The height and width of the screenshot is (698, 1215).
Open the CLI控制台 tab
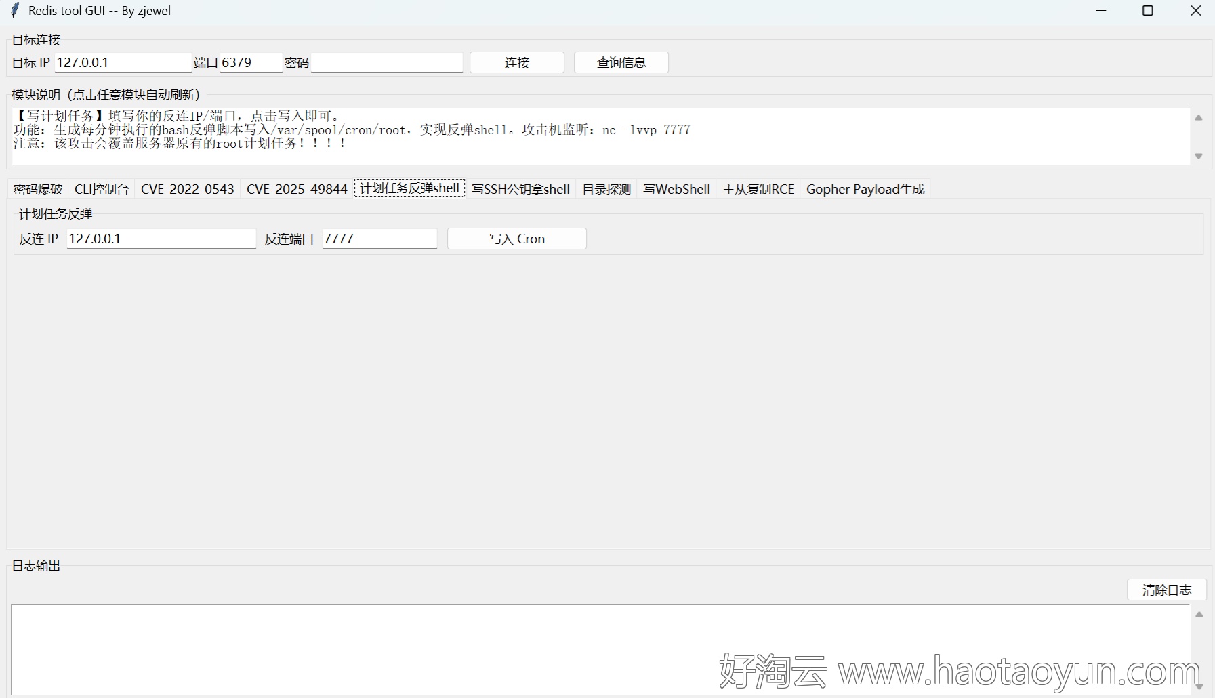click(x=102, y=189)
